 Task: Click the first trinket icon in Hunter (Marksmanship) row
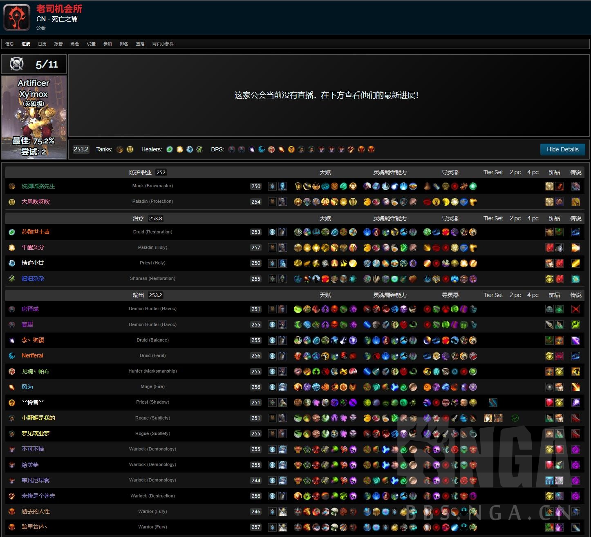[549, 371]
